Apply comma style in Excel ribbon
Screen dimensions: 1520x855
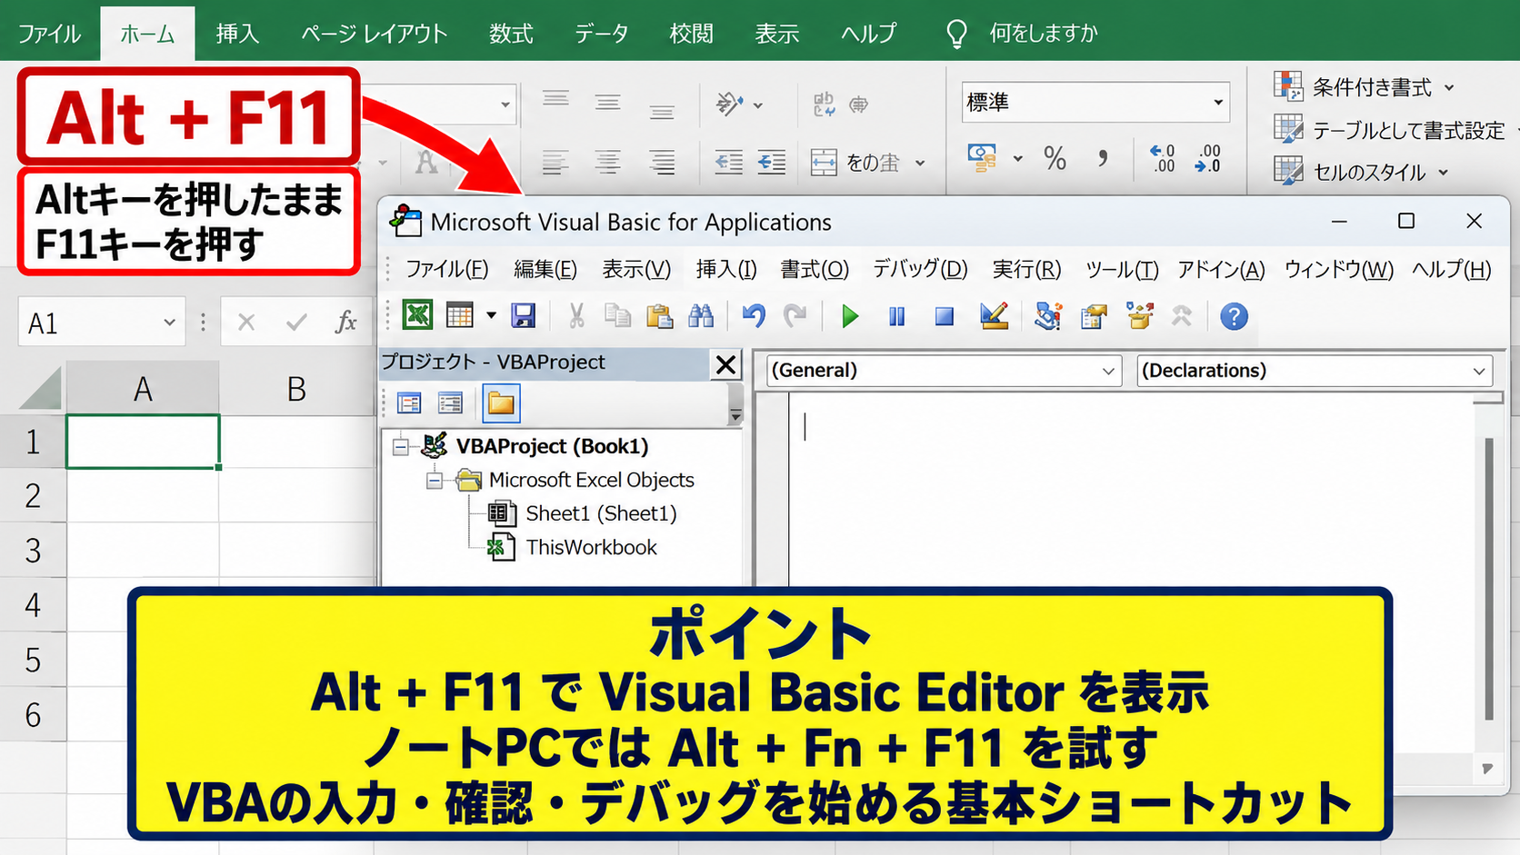pos(1102,159)
